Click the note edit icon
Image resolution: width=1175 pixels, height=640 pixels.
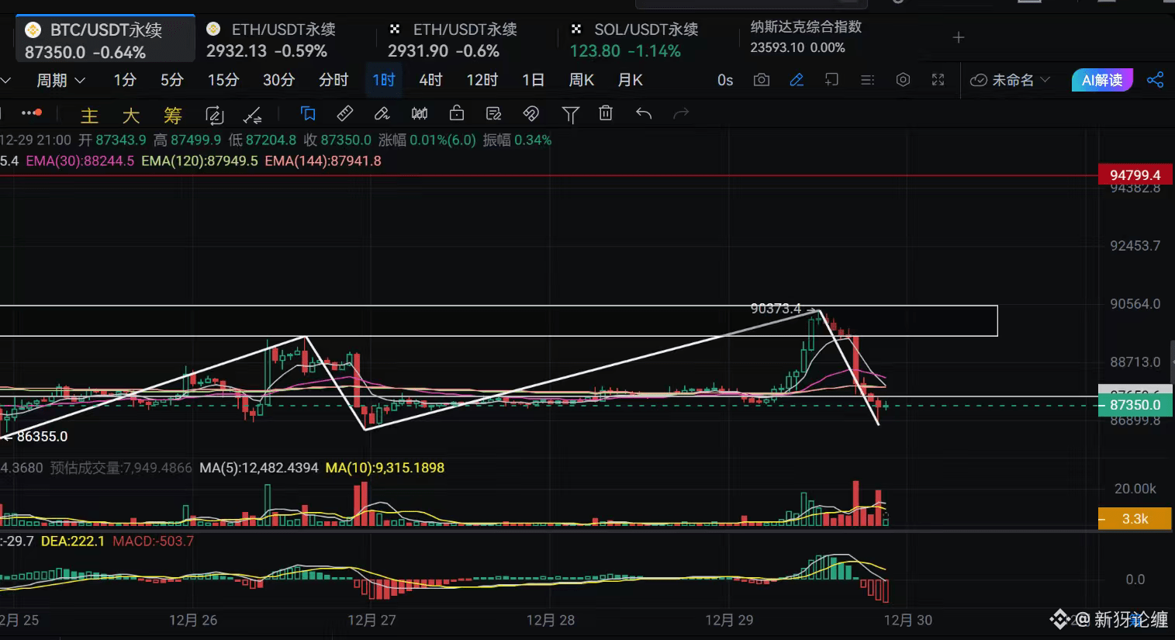(x=493, y=114)
